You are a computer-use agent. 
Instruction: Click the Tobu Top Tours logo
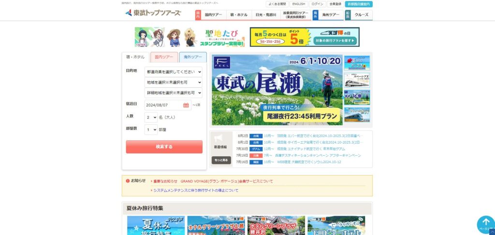pos(153,13)
